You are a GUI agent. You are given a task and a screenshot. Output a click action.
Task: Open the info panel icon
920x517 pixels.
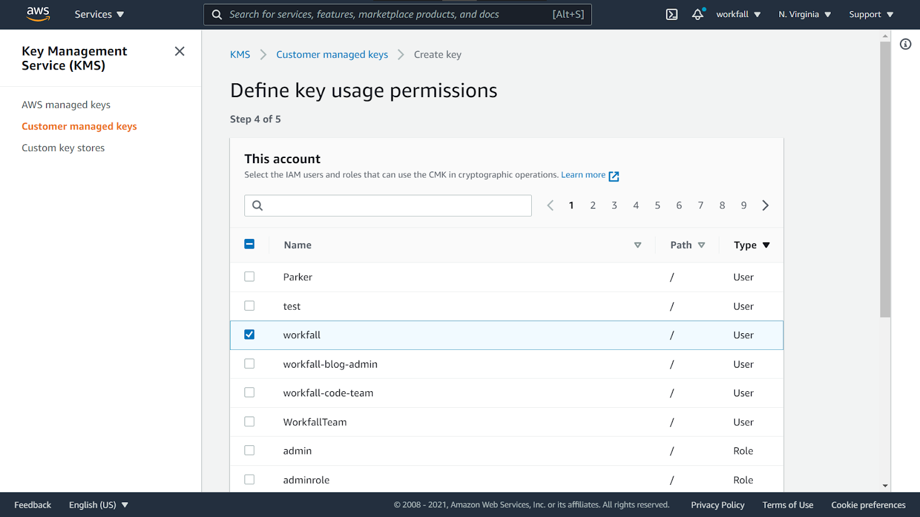click(x=906, y=44)
